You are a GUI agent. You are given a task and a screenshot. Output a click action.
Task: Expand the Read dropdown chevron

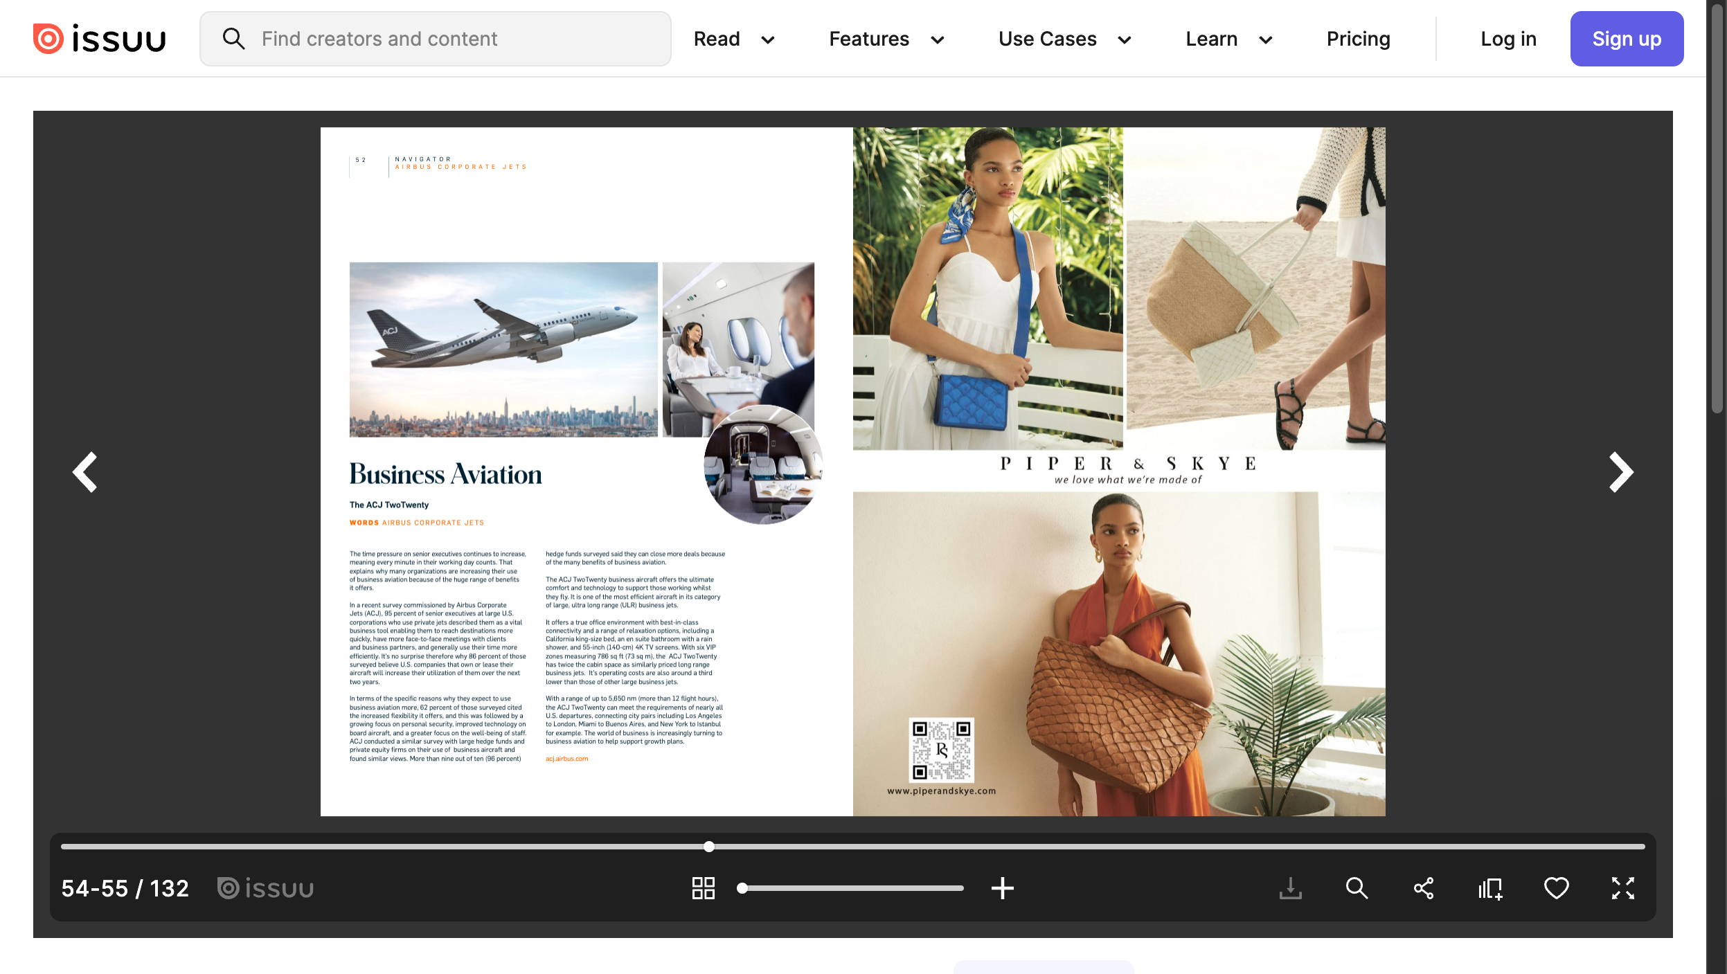[x=767, y=40]
